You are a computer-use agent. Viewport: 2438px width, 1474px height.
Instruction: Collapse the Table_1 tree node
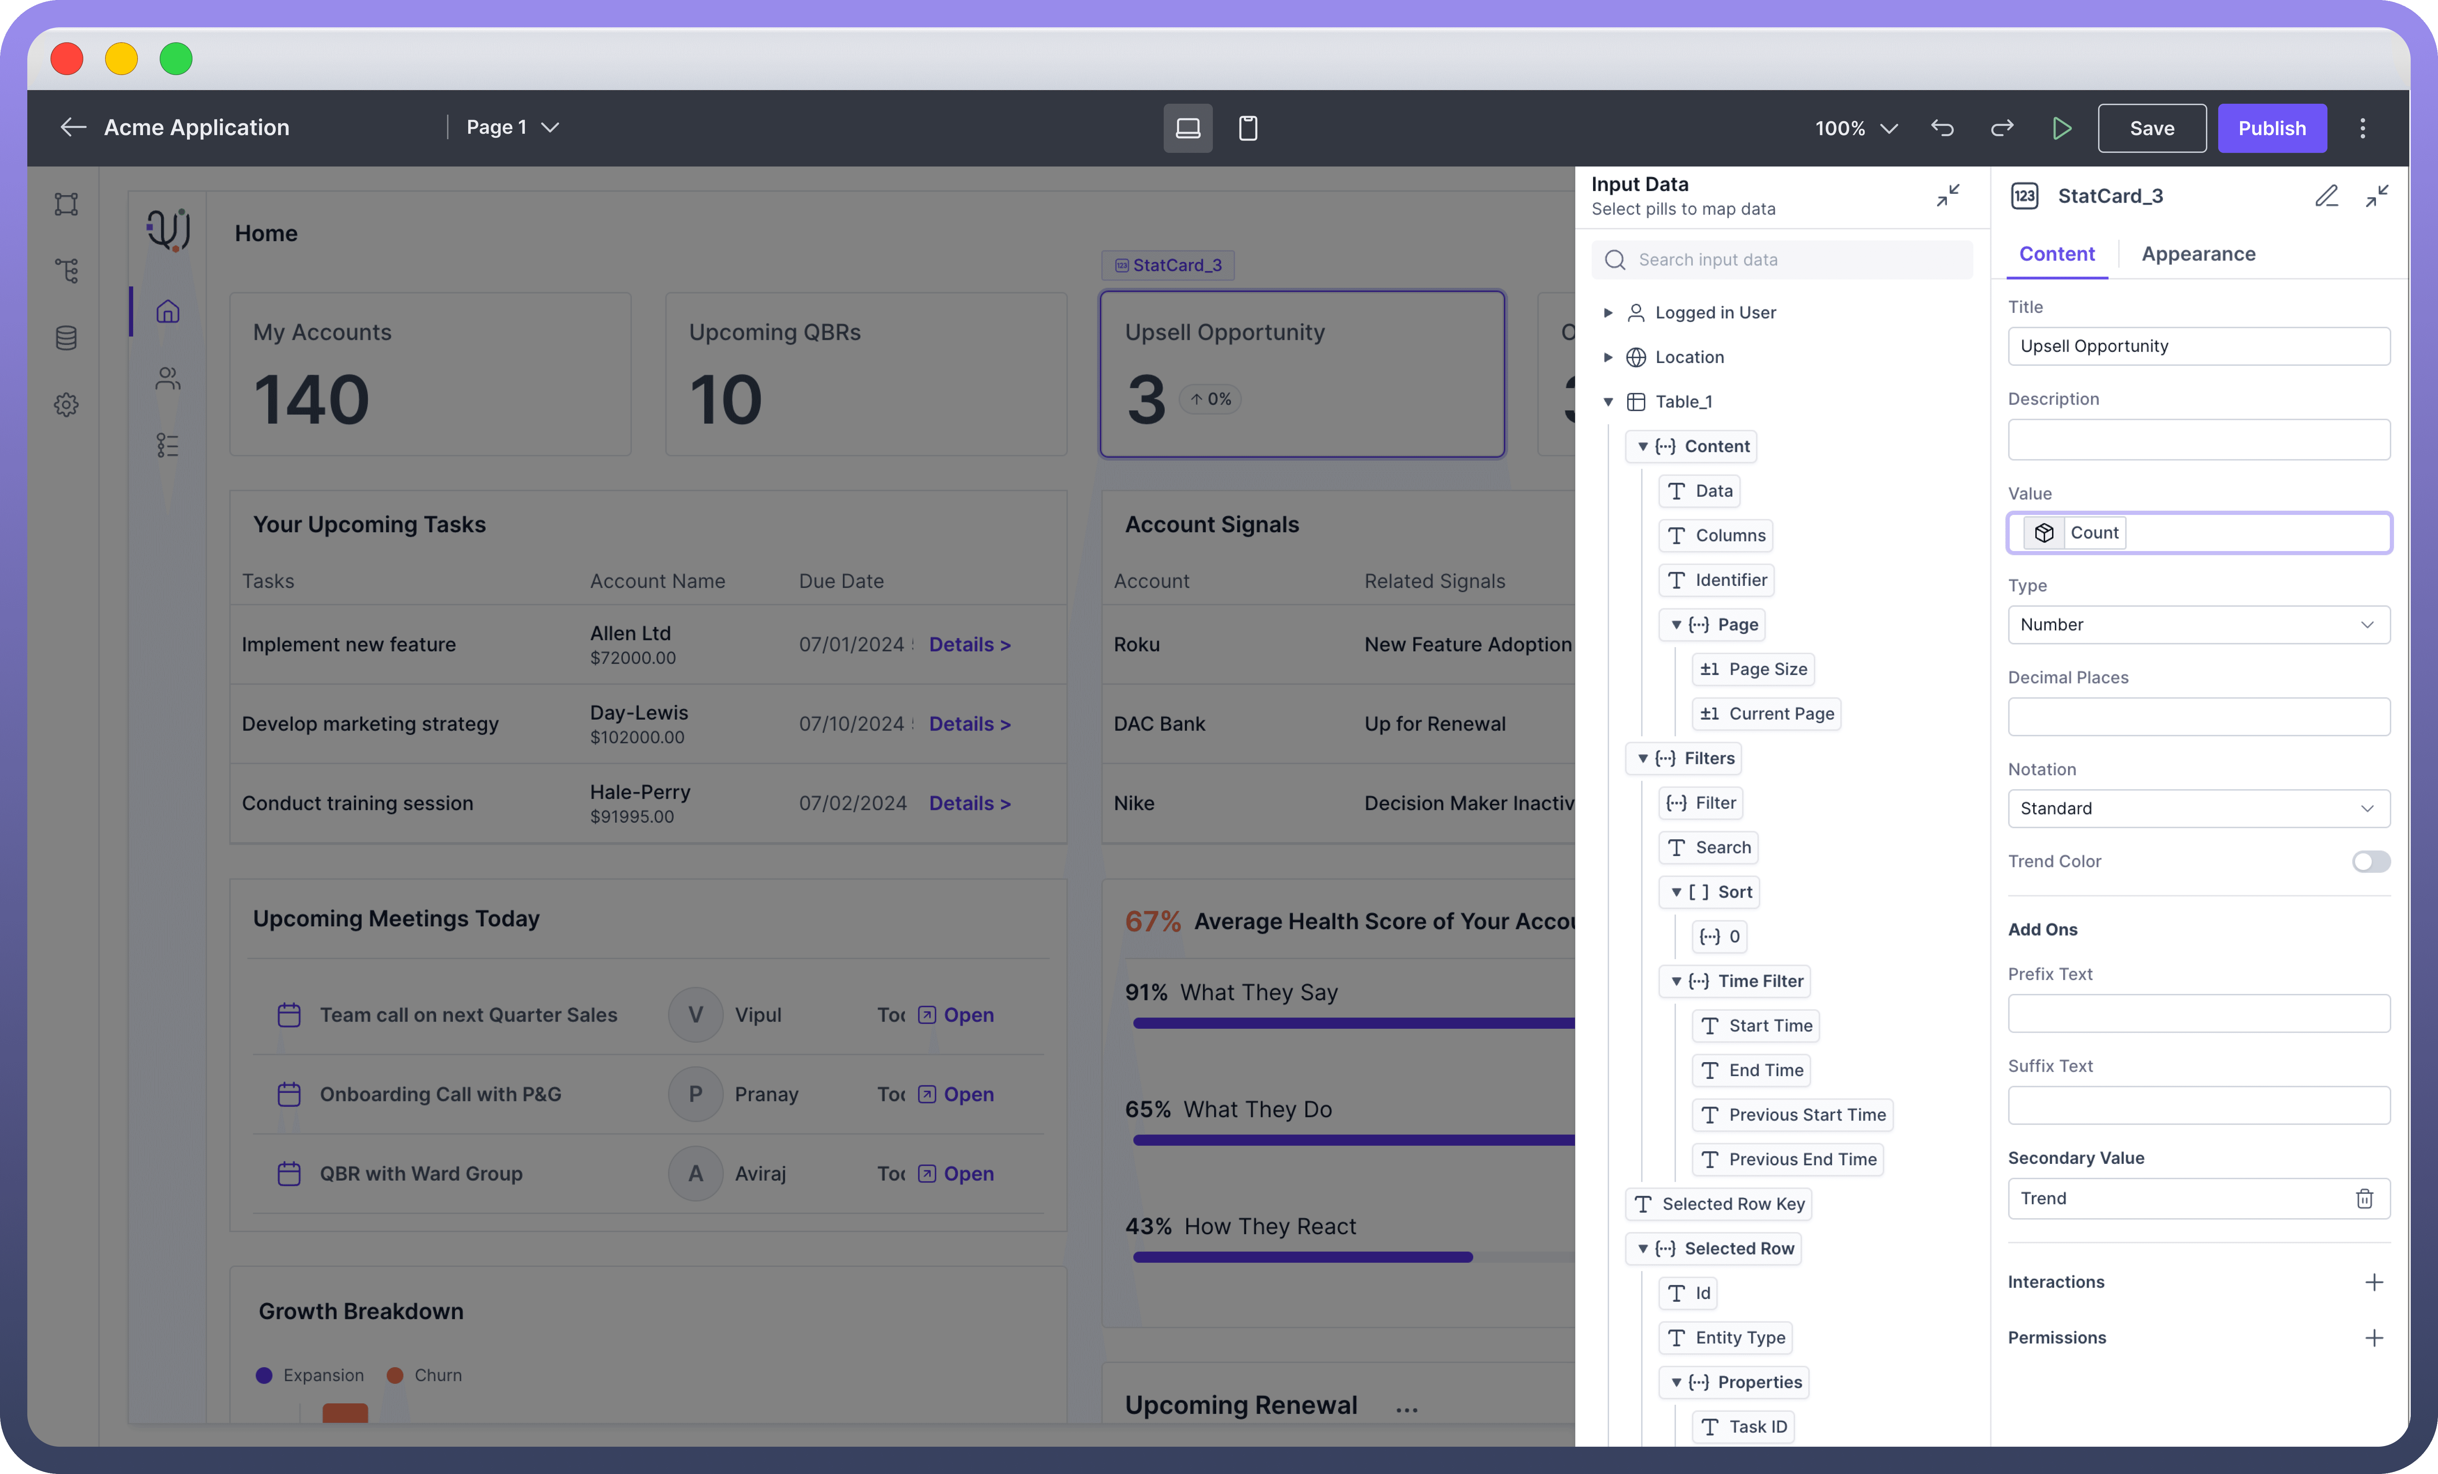click(x=1608, y=402)
